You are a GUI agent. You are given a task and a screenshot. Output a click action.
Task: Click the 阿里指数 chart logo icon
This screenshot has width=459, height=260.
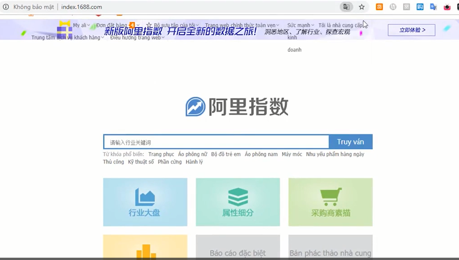coord(196,107)
